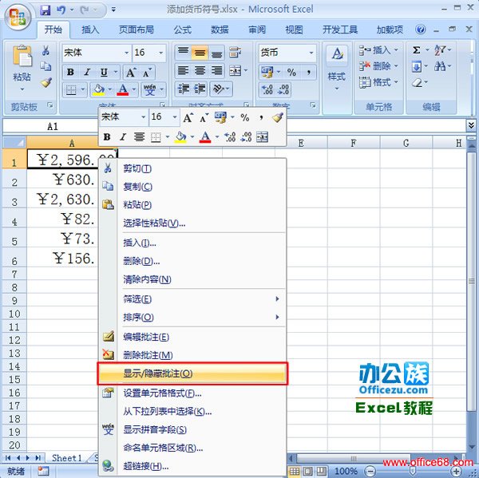Viewport: 479px width, 478px height.
Task: Choose 超链接 from context menu
Action: [x=192, y=466]
